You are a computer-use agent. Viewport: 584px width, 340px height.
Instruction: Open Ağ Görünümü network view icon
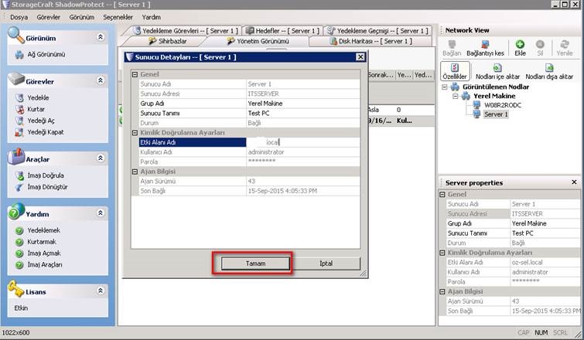pos(19,55)
